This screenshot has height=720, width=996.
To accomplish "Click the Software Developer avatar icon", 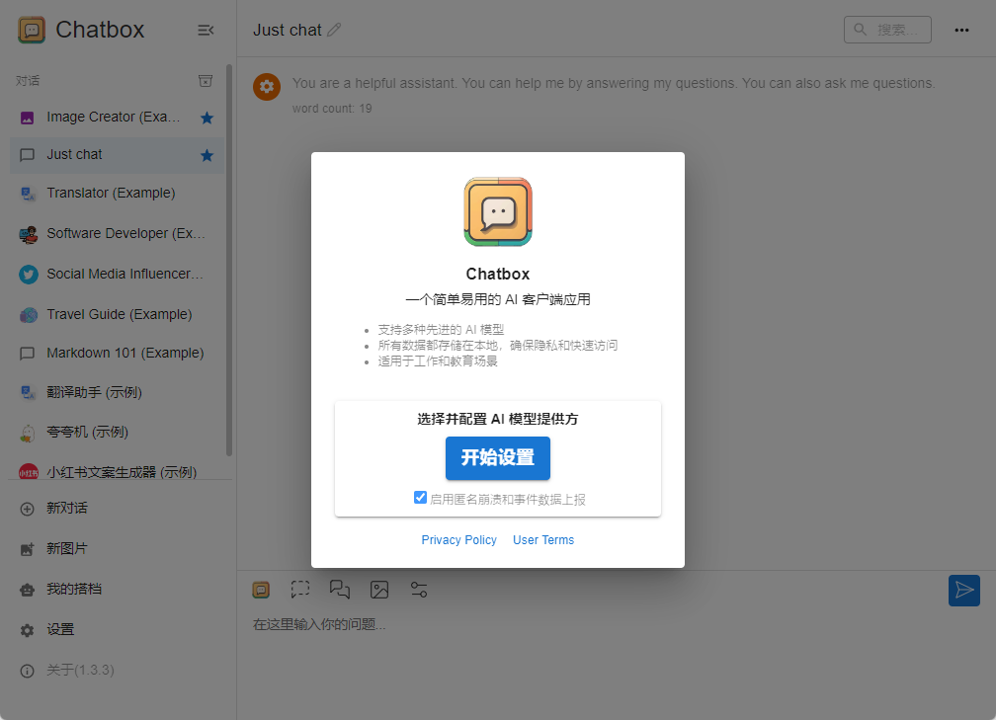I will pyautogui.click(x=28, y=234).
